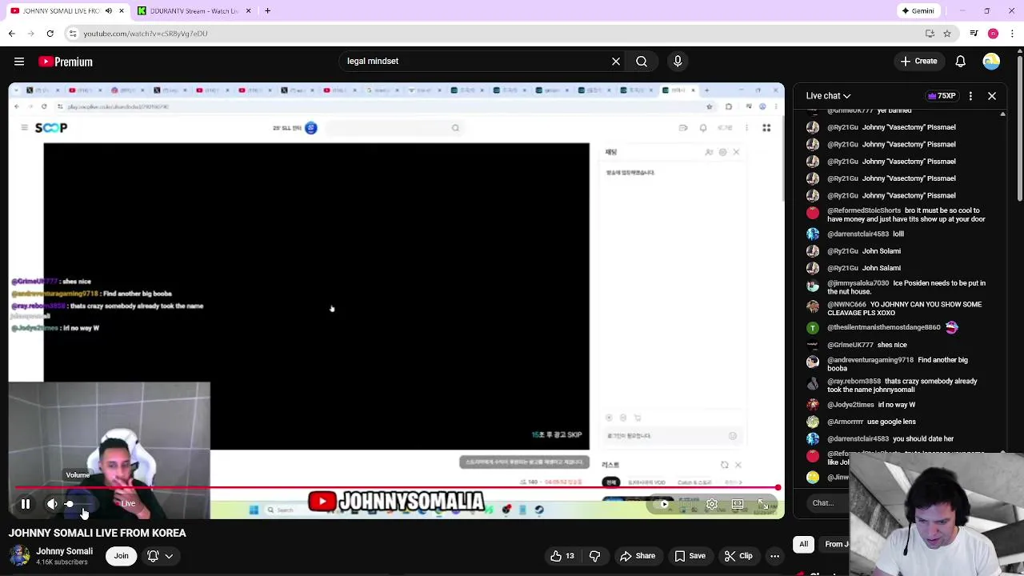
Task: Bookmark this page with star
Action: click(947, 34)
